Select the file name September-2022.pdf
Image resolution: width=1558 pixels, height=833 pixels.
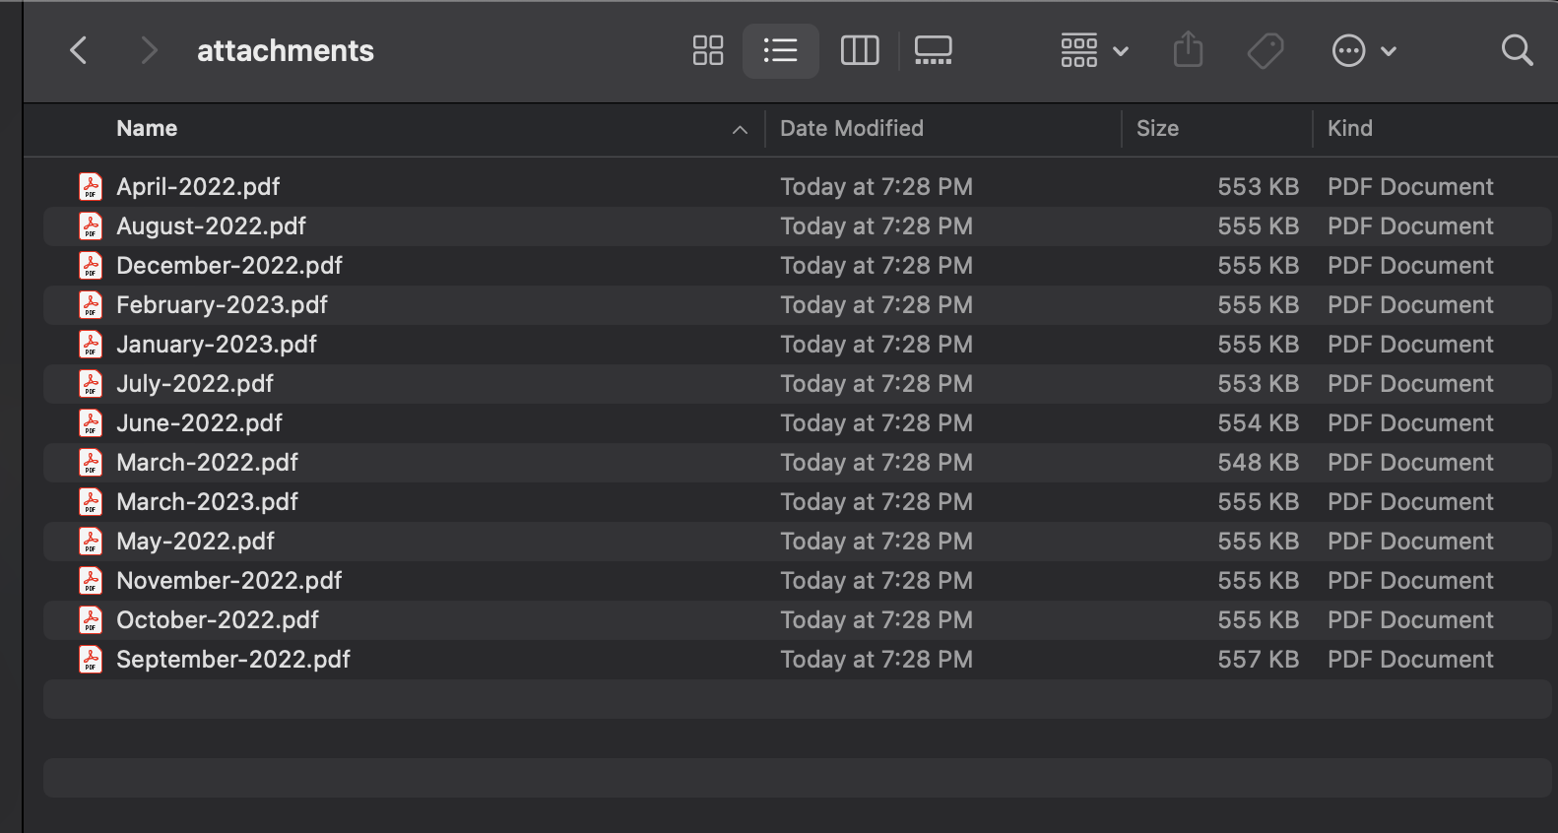coord(233,660)
